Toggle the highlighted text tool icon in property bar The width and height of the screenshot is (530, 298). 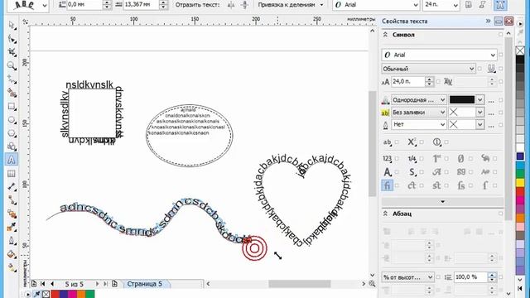[500, 5]
